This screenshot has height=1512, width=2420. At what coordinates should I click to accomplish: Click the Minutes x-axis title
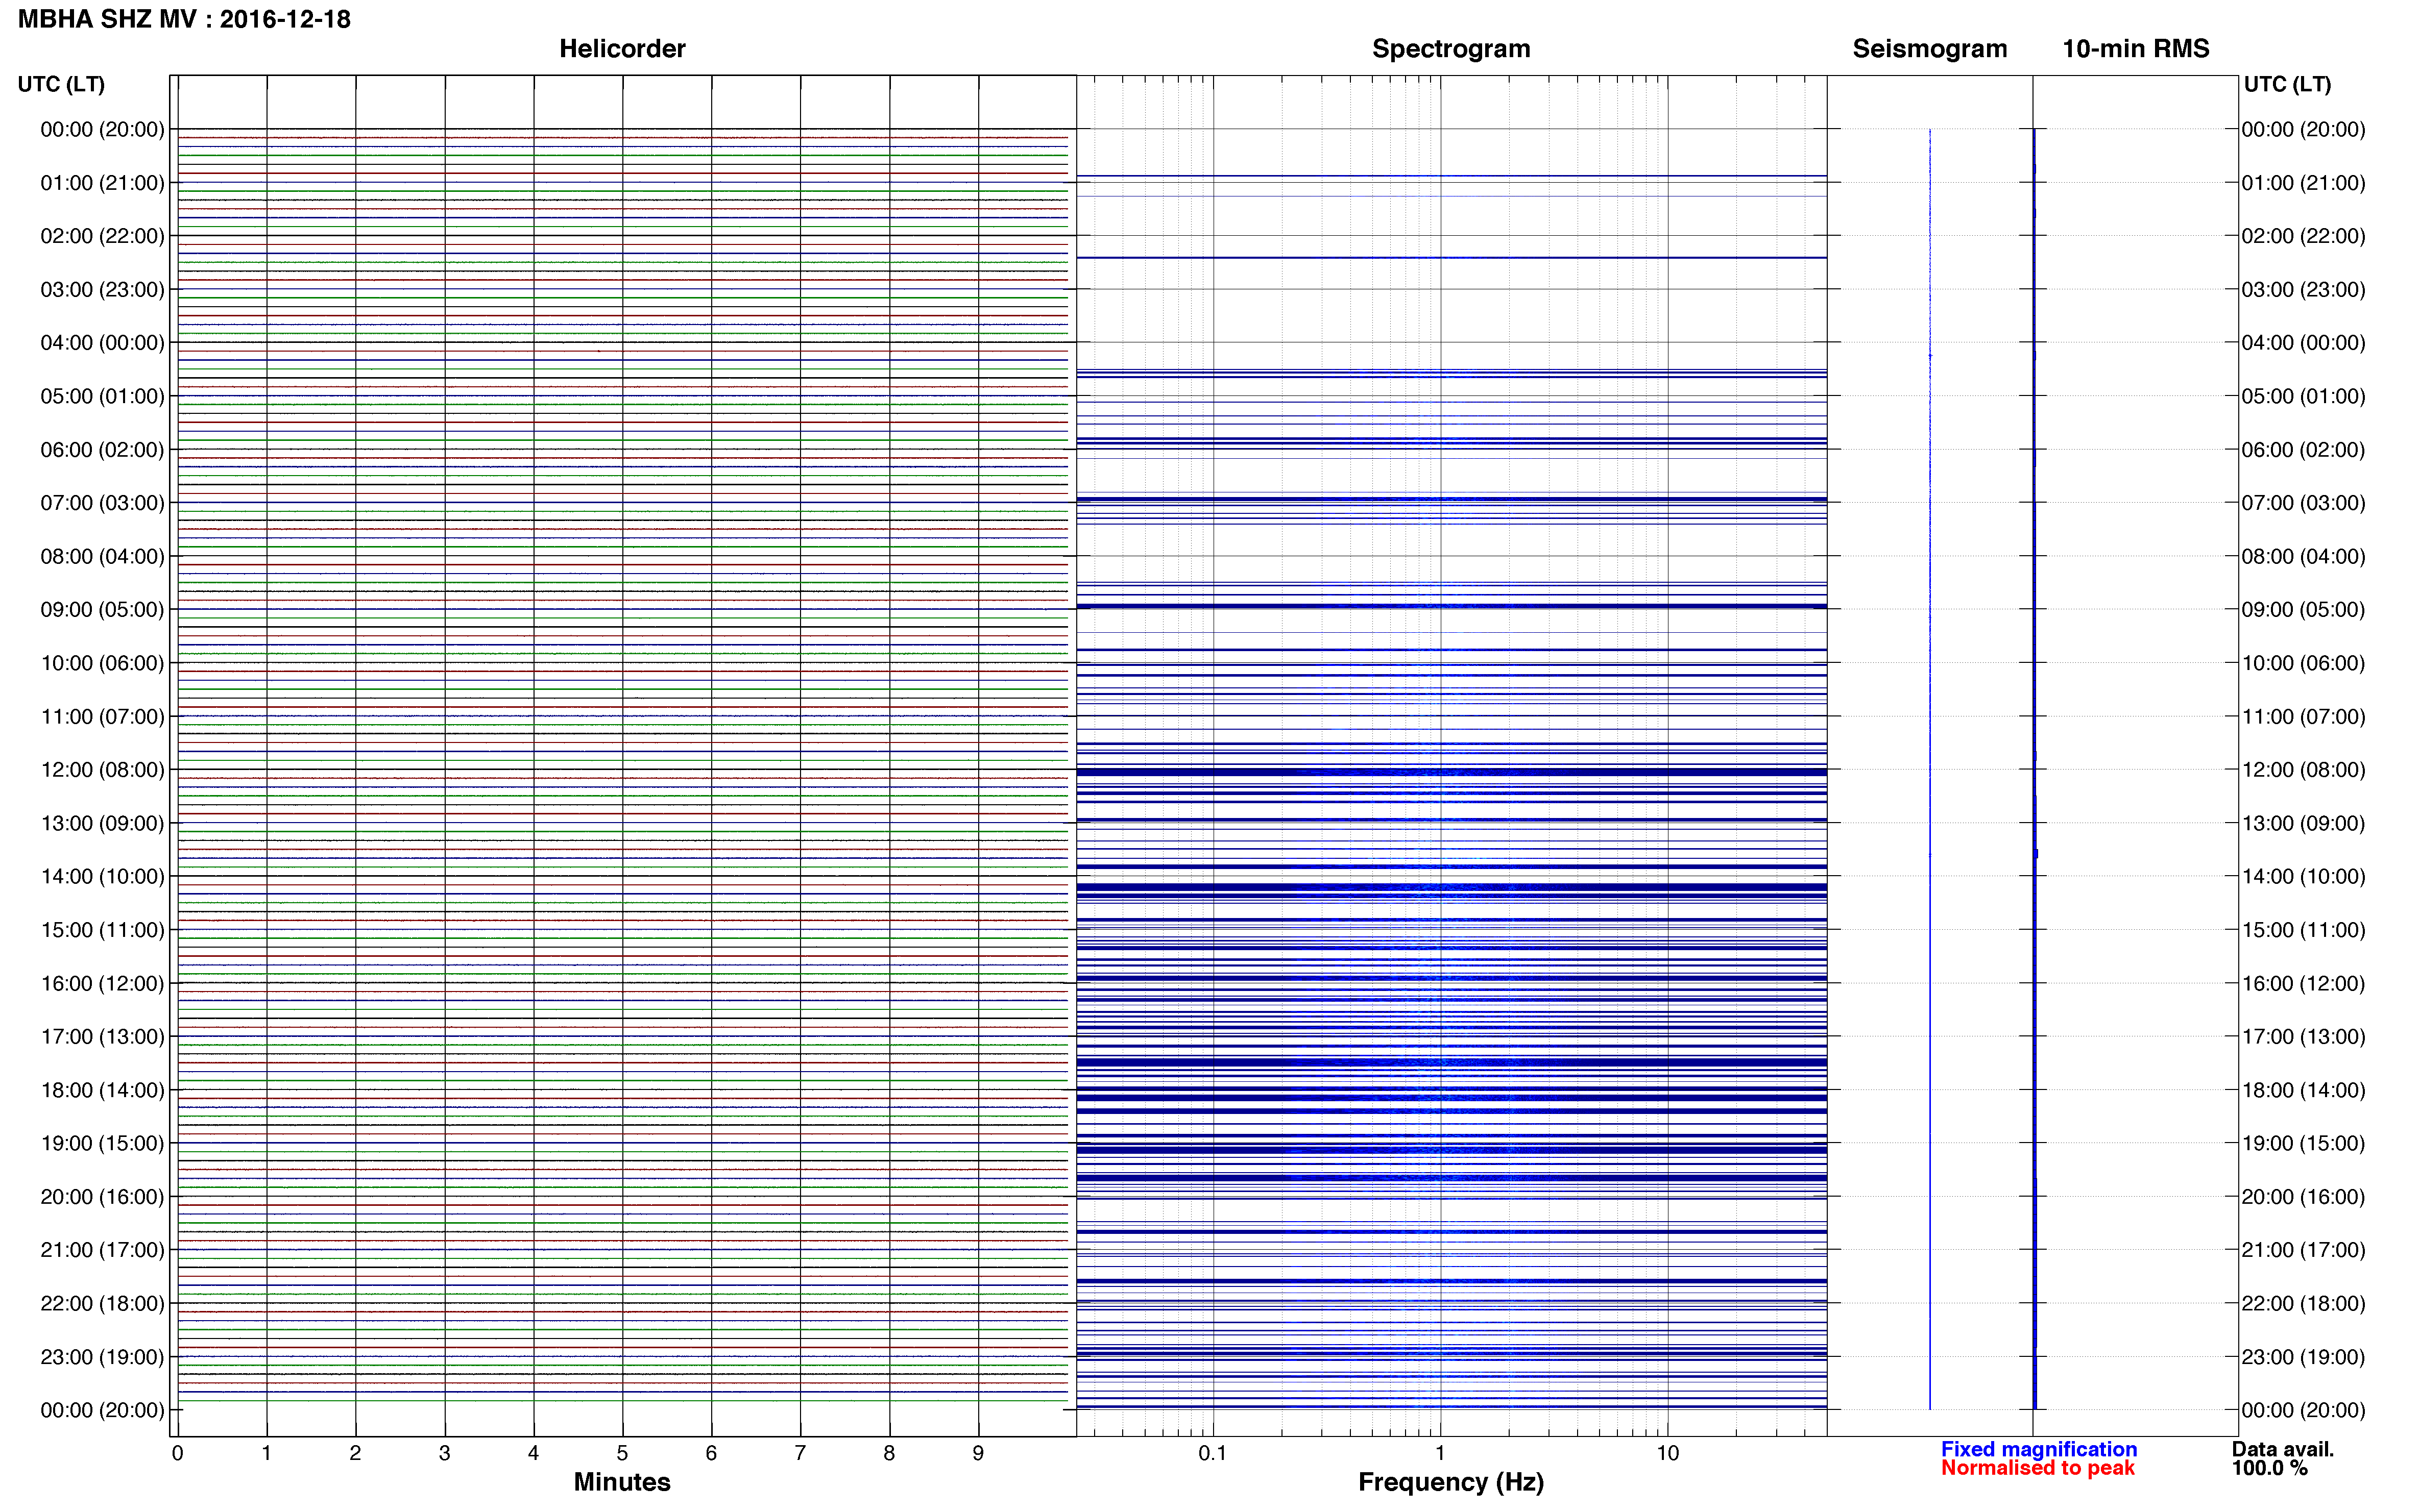click(622, 1482)
